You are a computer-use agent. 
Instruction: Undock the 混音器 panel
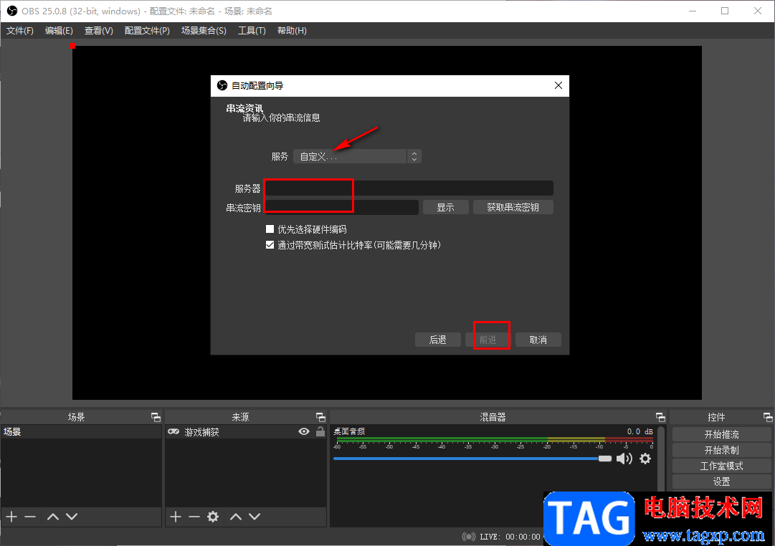[660, 417]
